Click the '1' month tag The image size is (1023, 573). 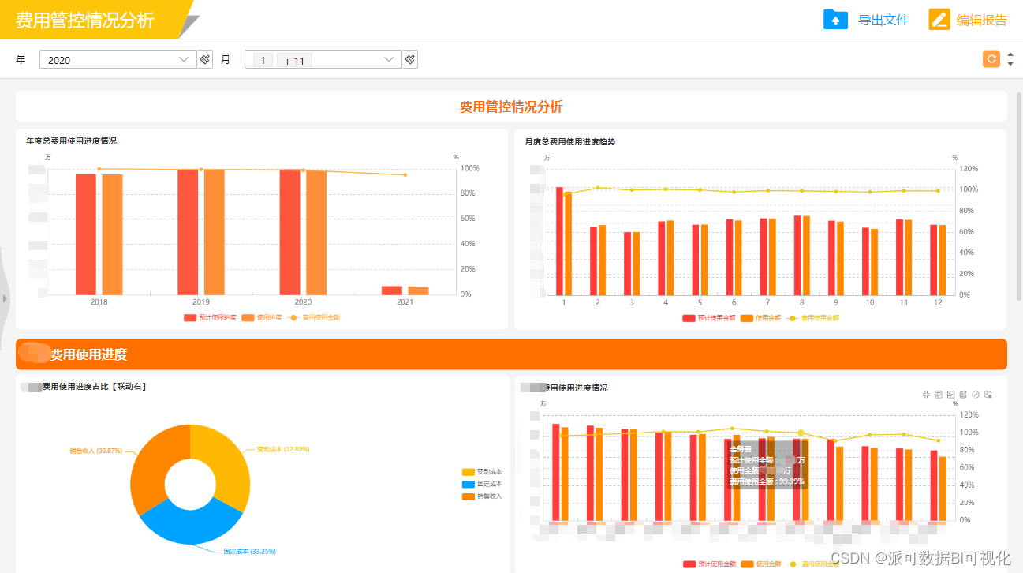[263, 60]
